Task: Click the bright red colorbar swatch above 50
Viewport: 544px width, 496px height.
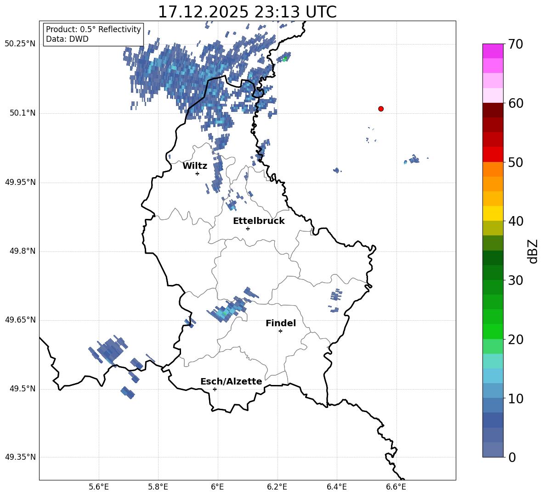Action: [493, 155]
